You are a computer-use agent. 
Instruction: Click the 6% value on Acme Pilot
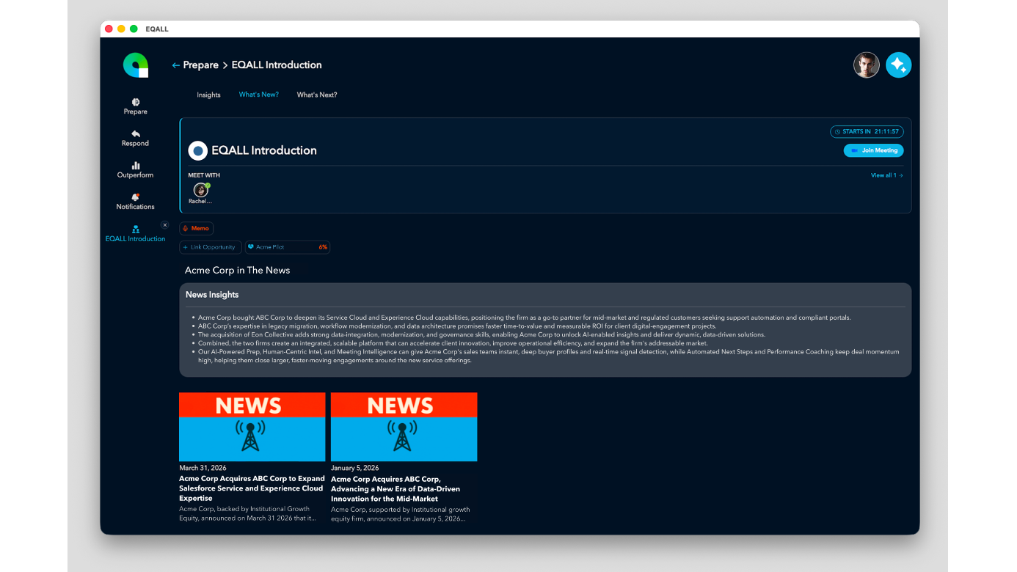323,247
